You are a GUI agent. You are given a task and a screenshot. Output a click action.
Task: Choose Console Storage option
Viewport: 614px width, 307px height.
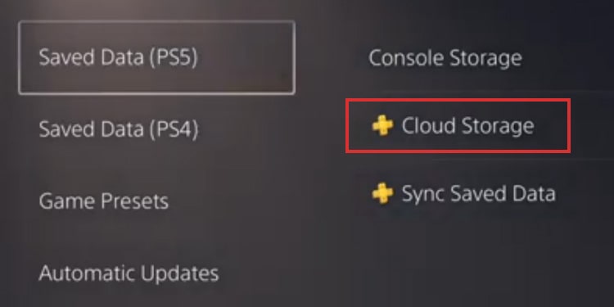click(445, 58)
